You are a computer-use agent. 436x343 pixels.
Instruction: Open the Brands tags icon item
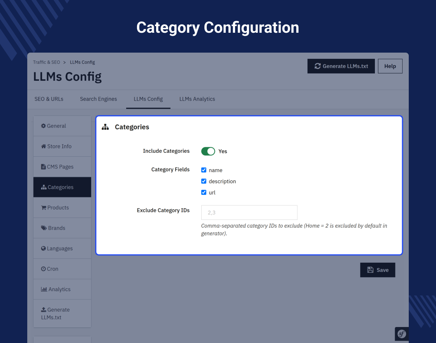point(62,228)
